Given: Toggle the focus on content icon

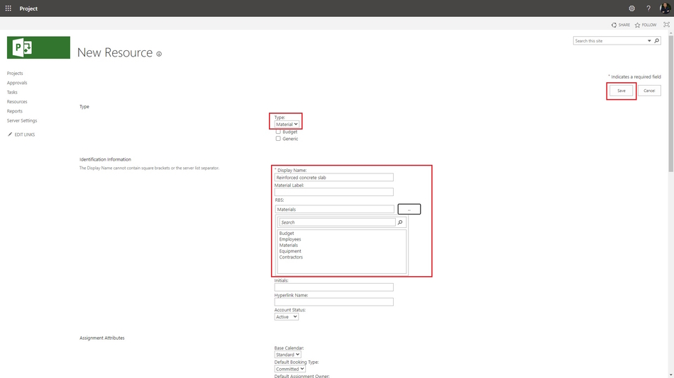Looking at the screenshot, I should coord(666,25).
